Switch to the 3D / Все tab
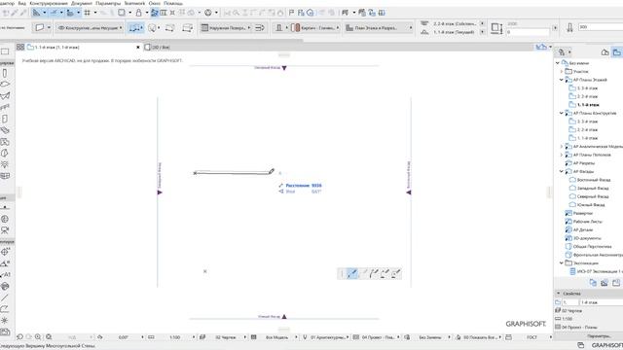 click(x=158, y=48)
